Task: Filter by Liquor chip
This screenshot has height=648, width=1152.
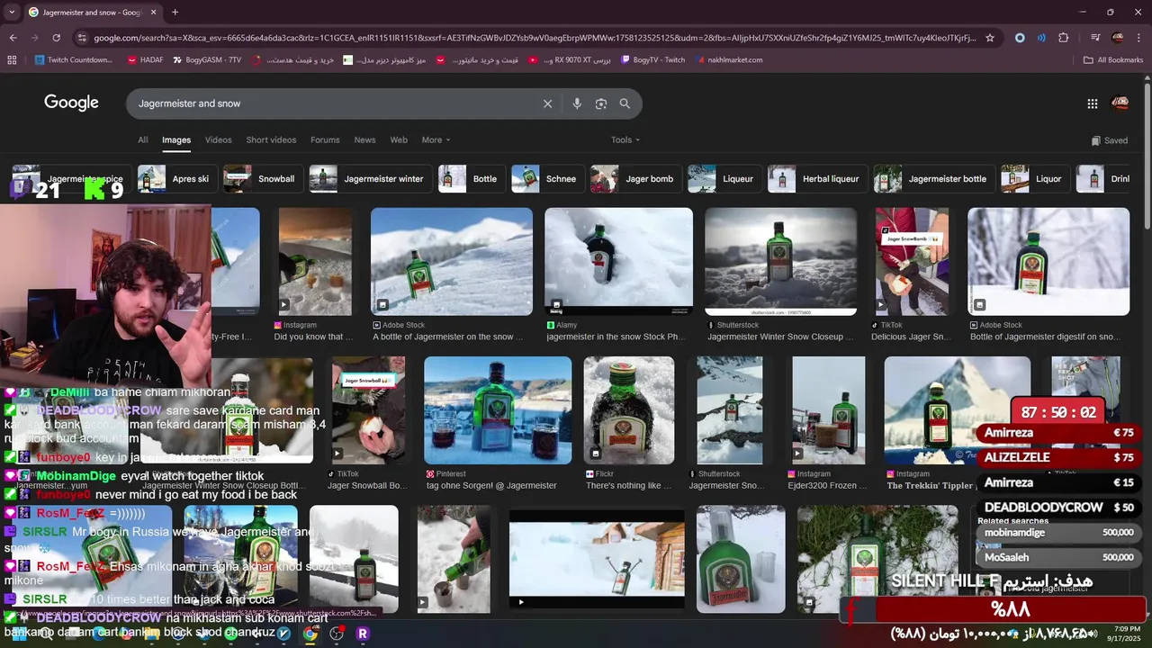Action: (1034, 179)
